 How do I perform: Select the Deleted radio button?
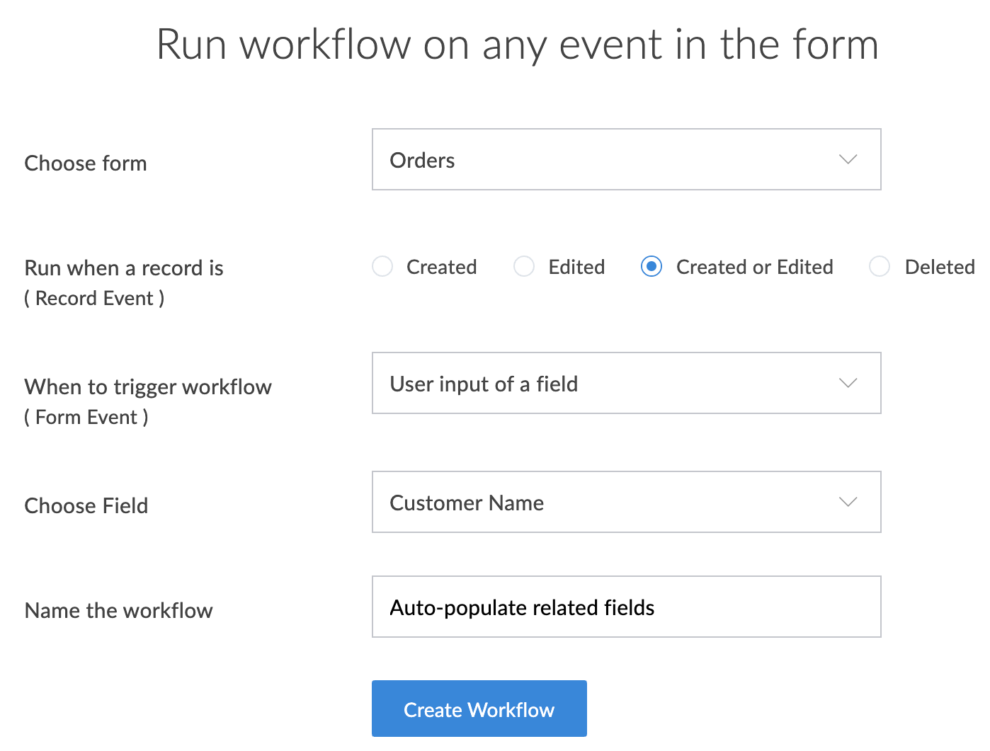pos(880,267)
